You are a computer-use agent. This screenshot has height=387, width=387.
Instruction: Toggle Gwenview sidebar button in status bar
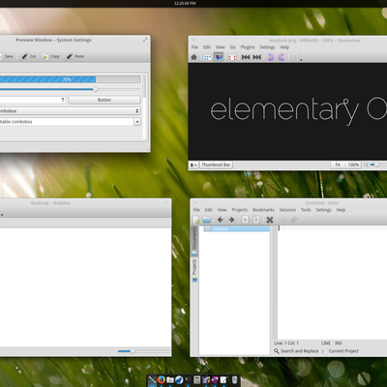pos(193,164)
